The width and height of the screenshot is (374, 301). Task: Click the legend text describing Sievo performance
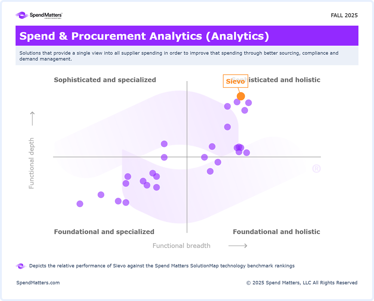pos(162,266)
